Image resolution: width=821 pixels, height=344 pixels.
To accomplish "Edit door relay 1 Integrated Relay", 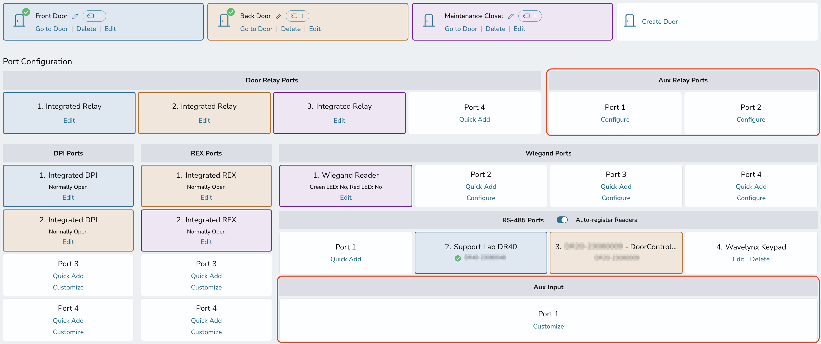I will (x=69, y=120).
